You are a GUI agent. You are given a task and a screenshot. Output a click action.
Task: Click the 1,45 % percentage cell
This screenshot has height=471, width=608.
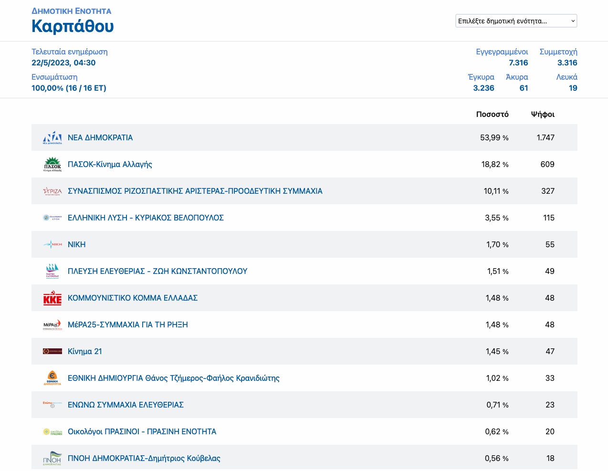pyautogui.click(x=497, y=351)
